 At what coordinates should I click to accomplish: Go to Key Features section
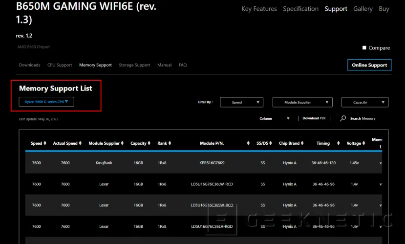pyautogui.click(x=259, y=9)
